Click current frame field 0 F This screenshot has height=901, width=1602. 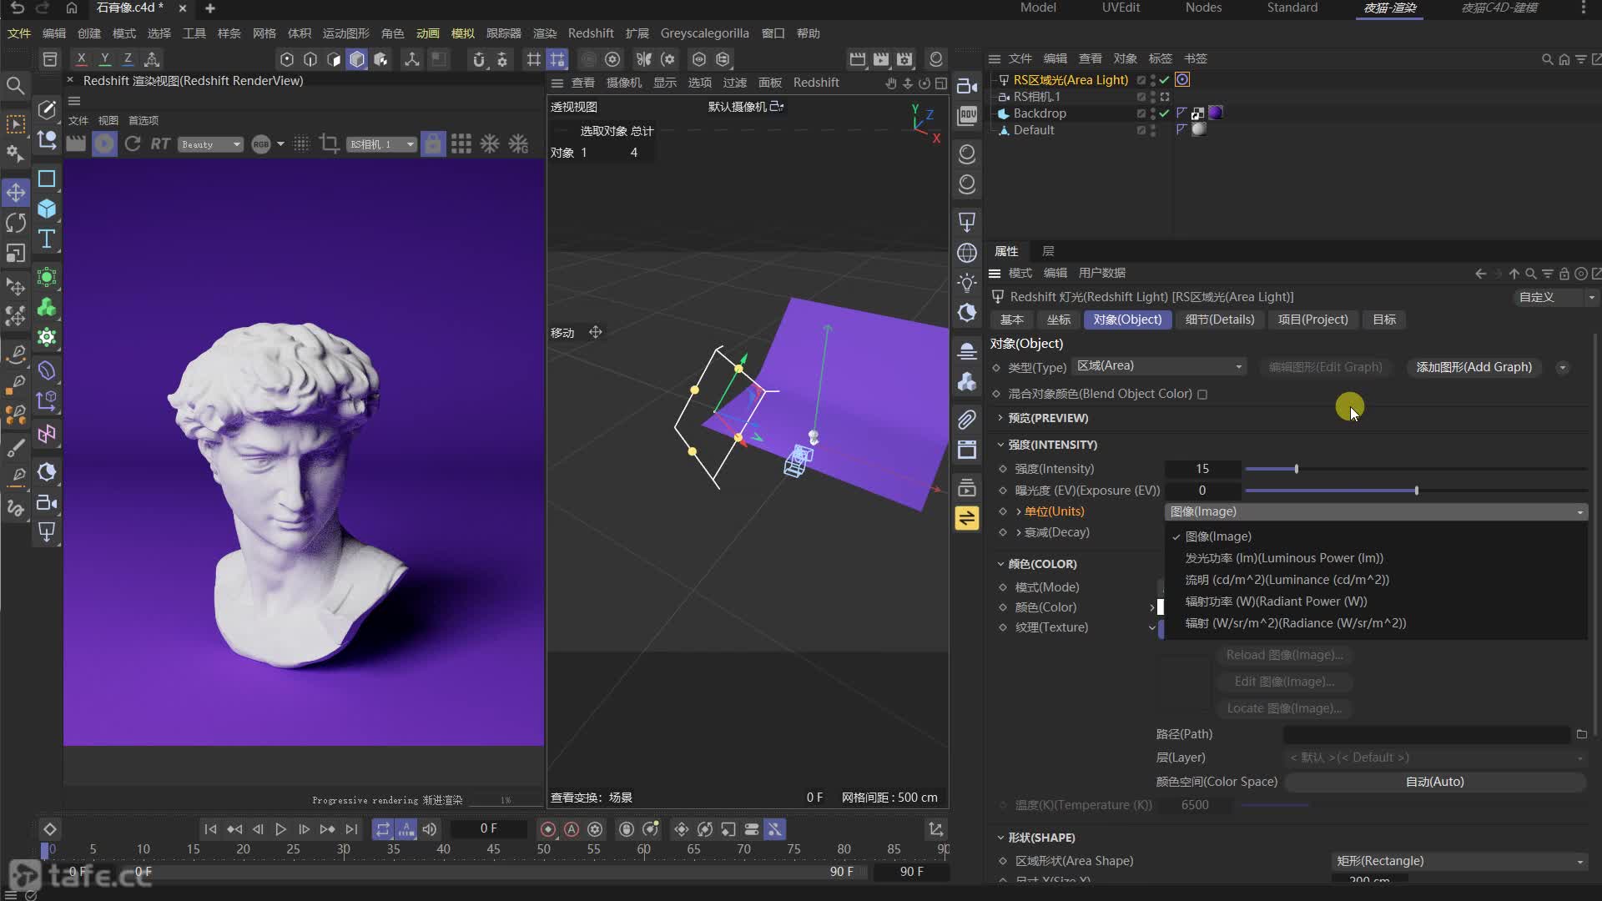[488, 828]
